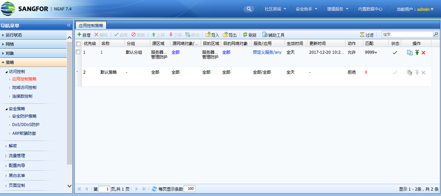Click destination network 全部 link in policy 1
This screenshot has width=441, height=196.
[x=226, y=52]
